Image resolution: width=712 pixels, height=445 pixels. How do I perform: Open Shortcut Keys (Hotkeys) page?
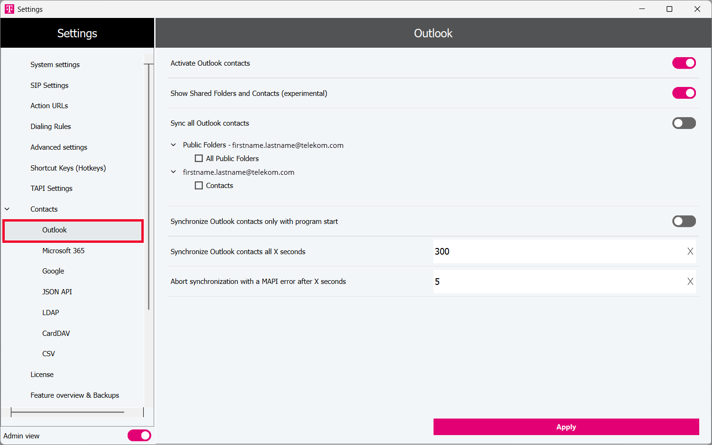click(68, 168)
